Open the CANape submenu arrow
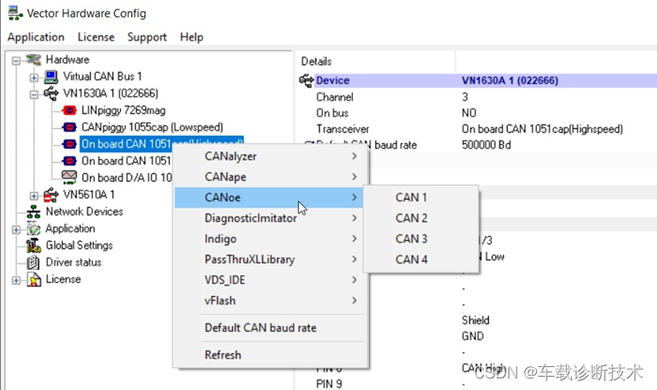 (x=355, y=177)
